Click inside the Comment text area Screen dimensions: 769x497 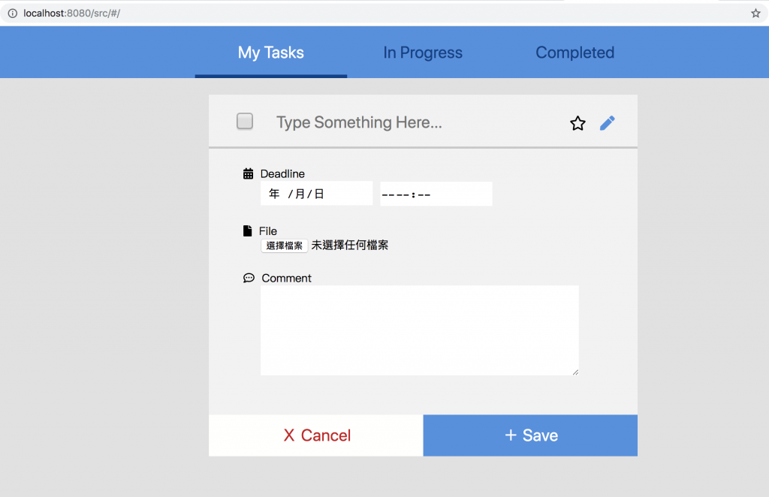(x=419, y=330)
